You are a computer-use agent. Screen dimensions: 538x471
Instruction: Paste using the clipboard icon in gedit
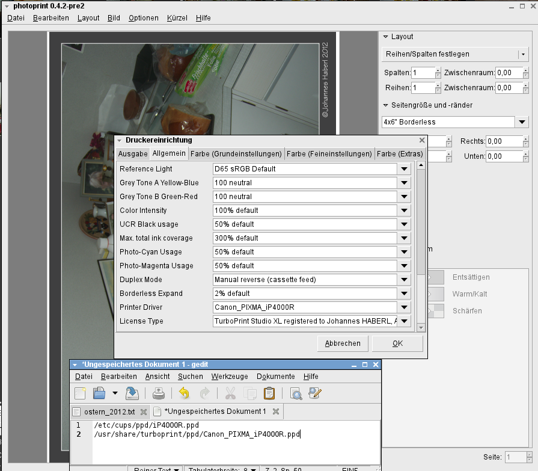pyautogui.click(x=269, y=393)
